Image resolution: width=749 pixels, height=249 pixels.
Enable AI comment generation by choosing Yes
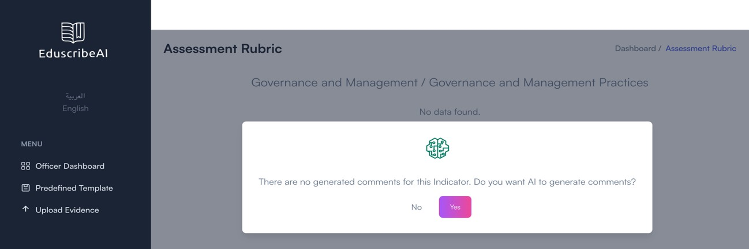[x=454, y=207]
